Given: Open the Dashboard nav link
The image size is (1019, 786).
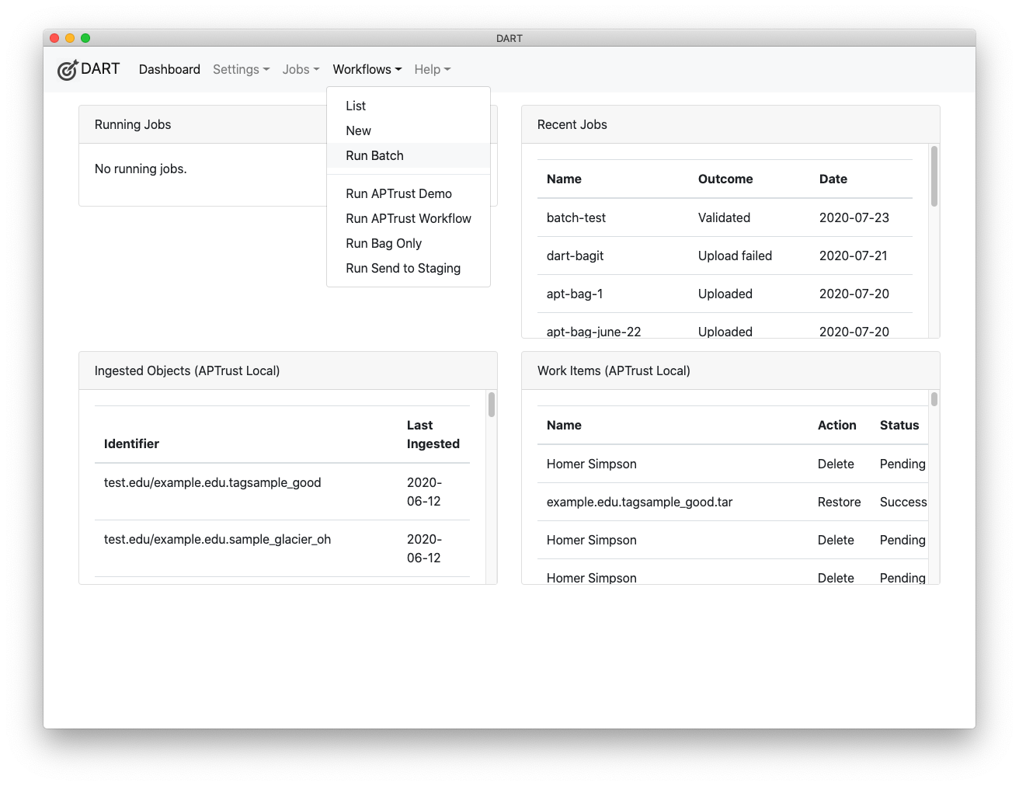Looking at the screenshot, I should click(169, 69).
